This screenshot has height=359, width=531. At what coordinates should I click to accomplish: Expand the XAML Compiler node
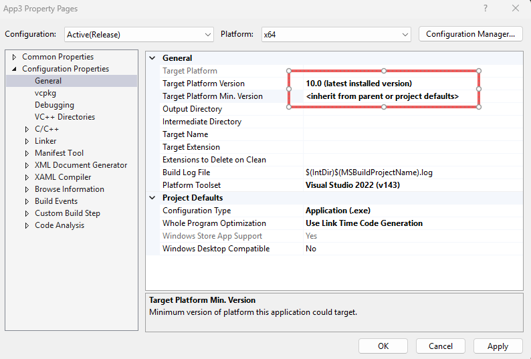coord(27,177)
